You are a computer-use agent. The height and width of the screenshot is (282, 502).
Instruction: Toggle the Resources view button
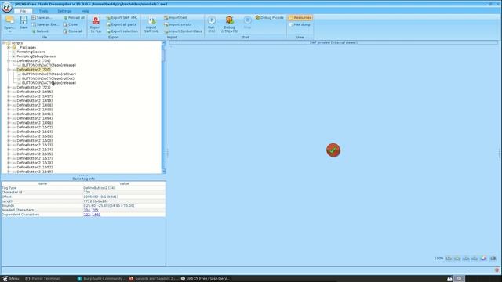[x=300, y=17]
